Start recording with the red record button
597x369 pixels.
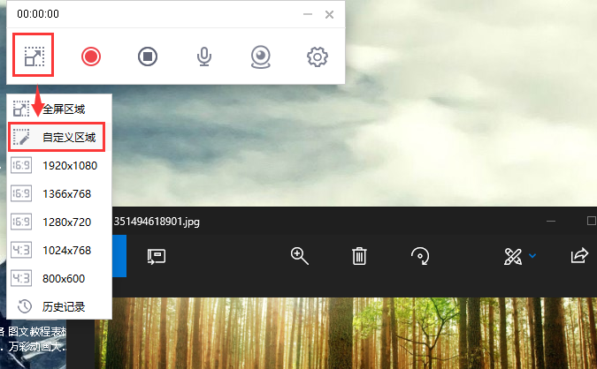(91, 56)
